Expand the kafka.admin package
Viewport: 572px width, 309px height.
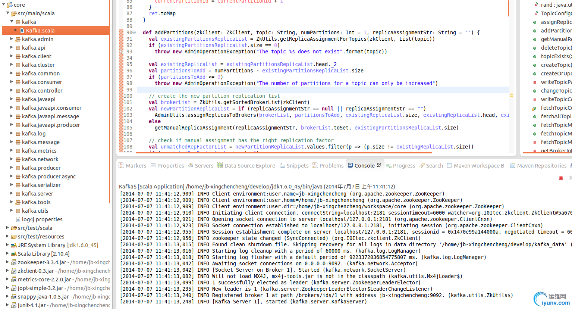(x=12, y=39)
